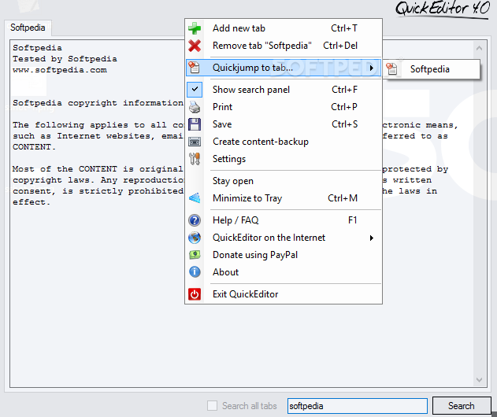497x417 pixels.
Task: Click the red X Remove tab icon
Action: tap(195, 46)
